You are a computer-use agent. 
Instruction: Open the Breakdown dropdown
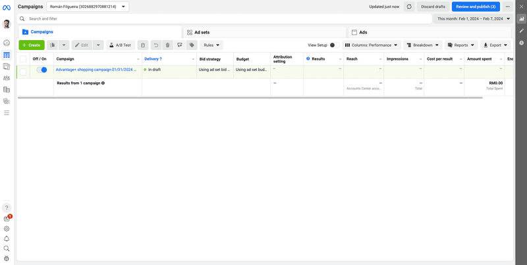tap(423, 45)
